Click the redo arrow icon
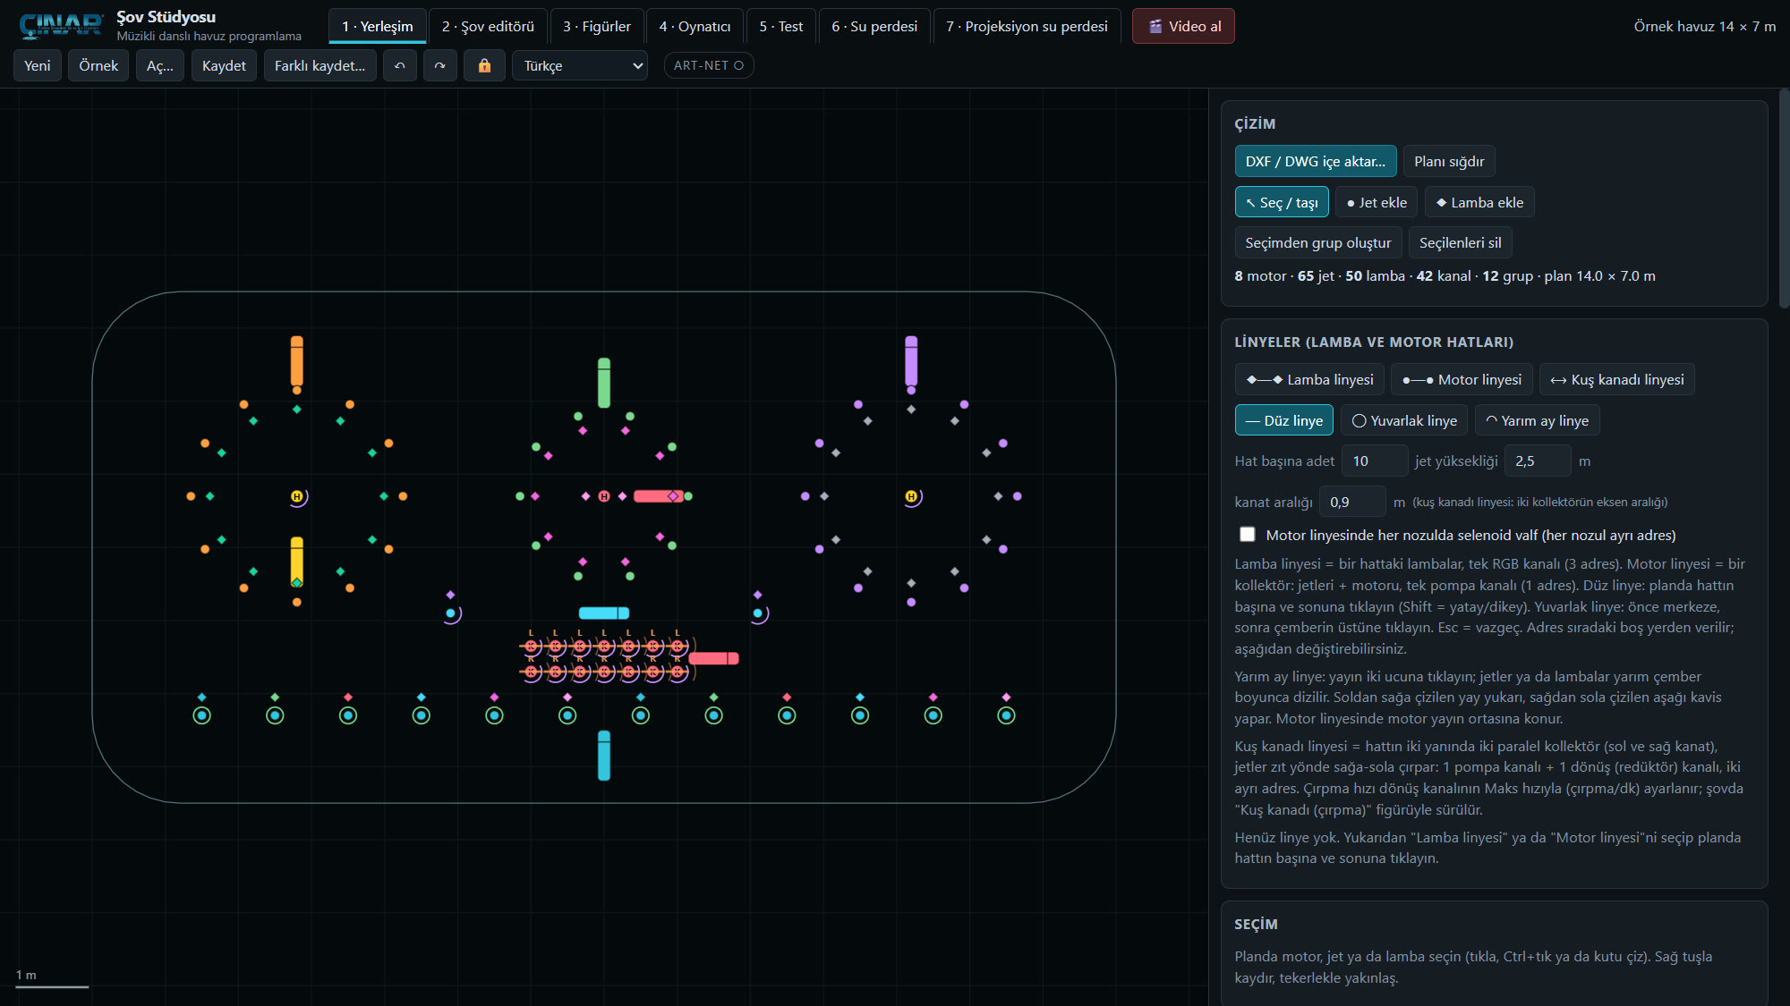Screen dimensions: 1790x1006 pos(439,65)
